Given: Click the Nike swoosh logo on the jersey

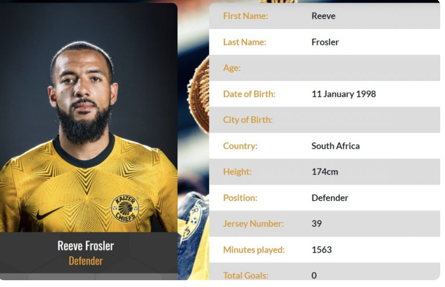Looking at the screenshot, I should pos(50,213).
